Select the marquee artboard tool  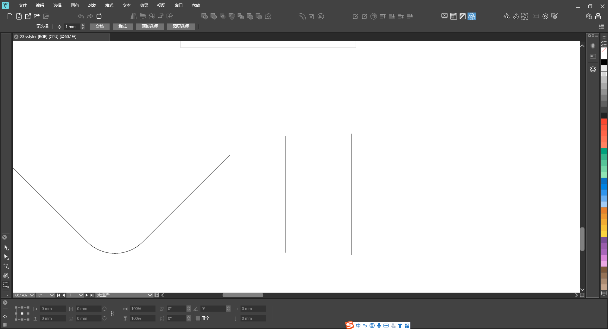[x=6, y=285]
